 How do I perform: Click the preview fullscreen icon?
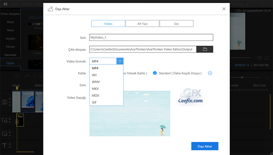[x=267, y=58]
